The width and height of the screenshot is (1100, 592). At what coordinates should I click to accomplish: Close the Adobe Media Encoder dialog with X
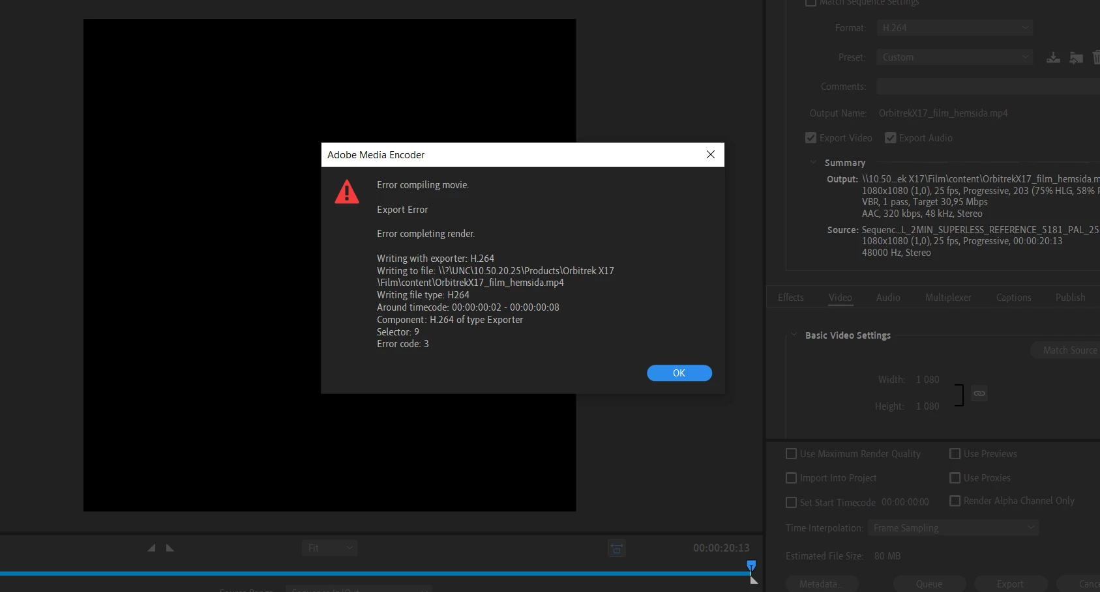pos(711,154)
